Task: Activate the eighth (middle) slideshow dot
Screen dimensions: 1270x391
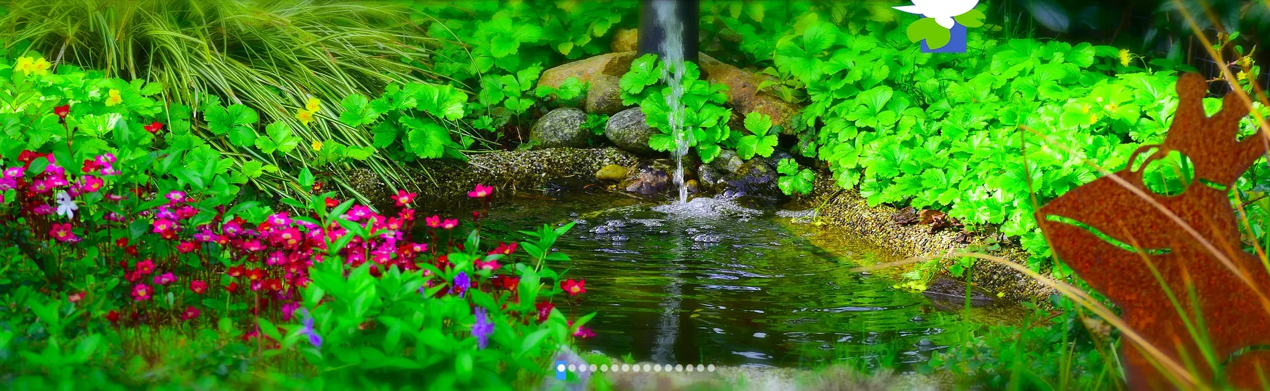Action: [x=636, y=368]
